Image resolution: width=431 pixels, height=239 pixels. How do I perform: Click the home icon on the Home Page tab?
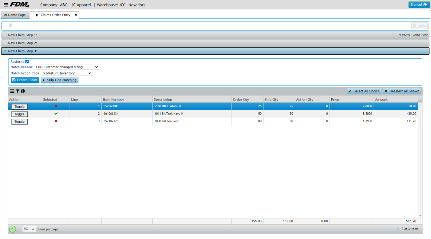point(5,15)
